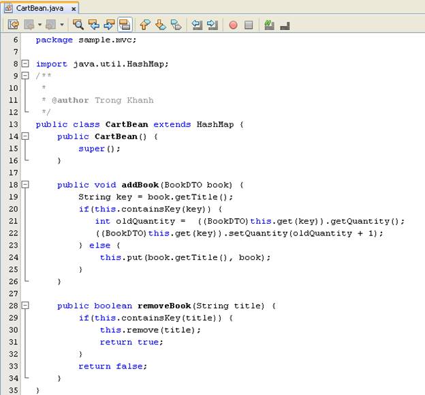Open the Forward history dropdown arrow
Image resolution: width=425 pixels, height=395 pixels.
(62, 25)
